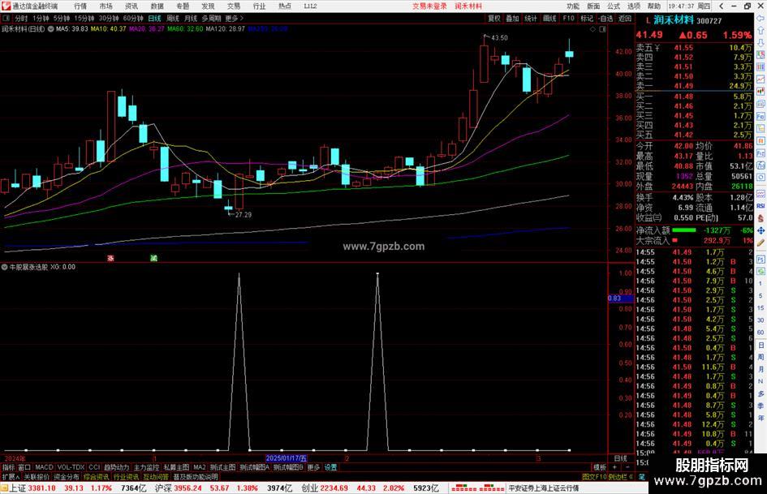This screenshot has width=767, height=494.
Task: Click the blue crosshair move icon in right sidebar
Action: pos(761,230)
